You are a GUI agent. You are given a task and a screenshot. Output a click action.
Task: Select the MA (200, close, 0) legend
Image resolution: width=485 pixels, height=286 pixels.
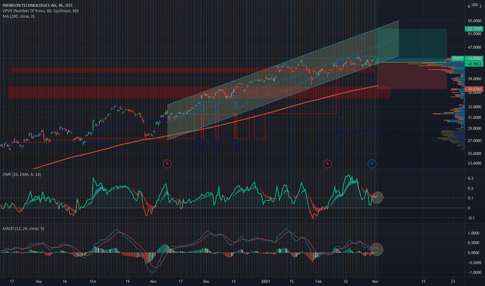pos(19,16)
